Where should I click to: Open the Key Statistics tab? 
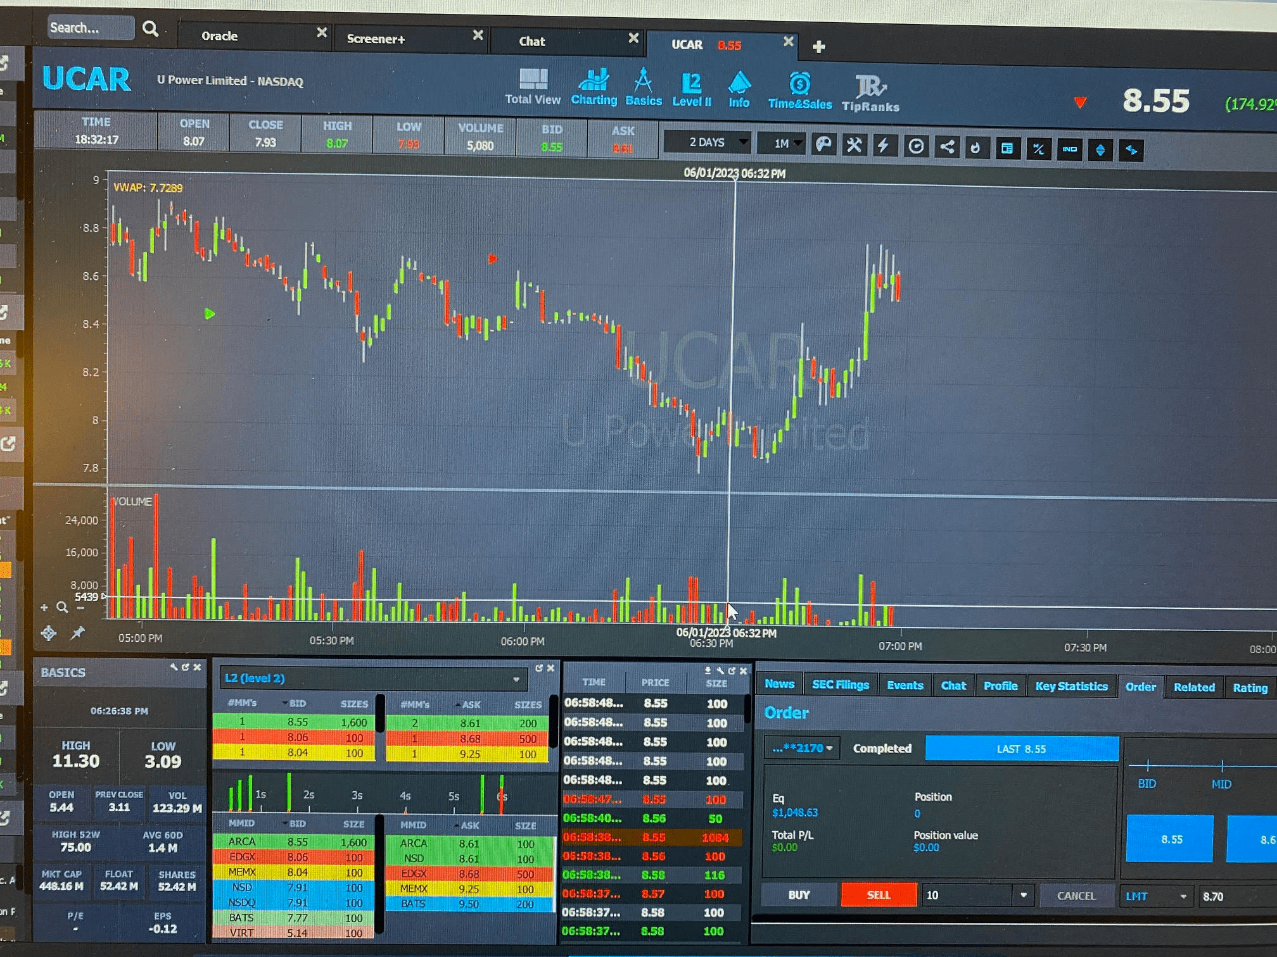[x=1071, y=686]
